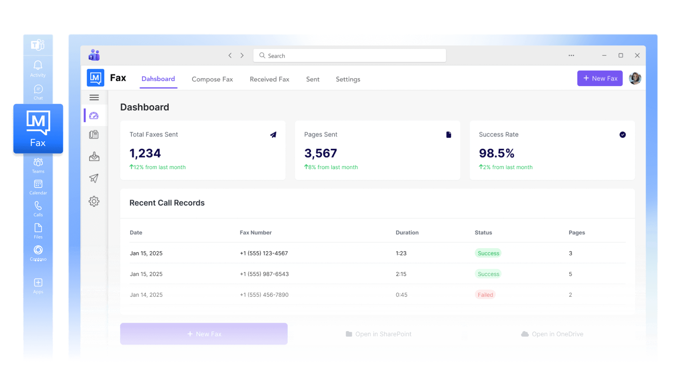Screen dimensions: 682x367
Task: Open Chat in the Teams sidebar
Action: tap(38, 90)
